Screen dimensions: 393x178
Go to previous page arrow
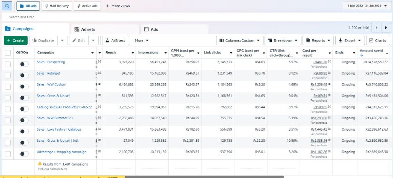tap(376, 28)
